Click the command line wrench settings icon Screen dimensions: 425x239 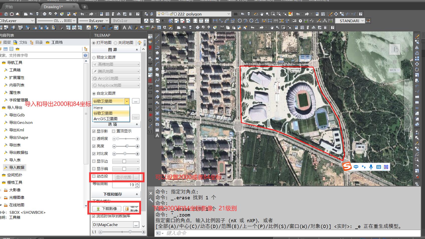coord(151,200)
